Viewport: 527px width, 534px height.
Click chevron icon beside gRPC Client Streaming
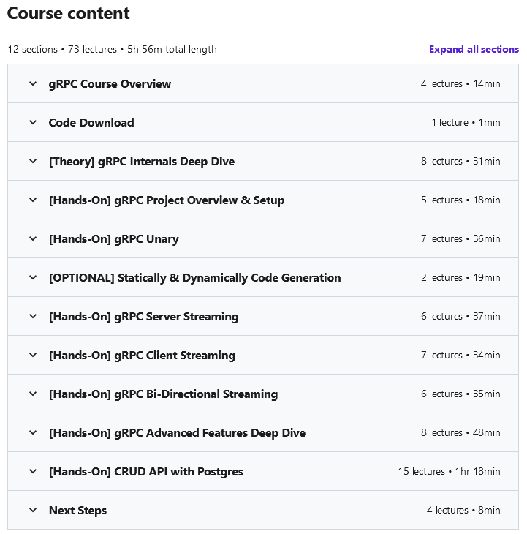click(x=33, y=355)
